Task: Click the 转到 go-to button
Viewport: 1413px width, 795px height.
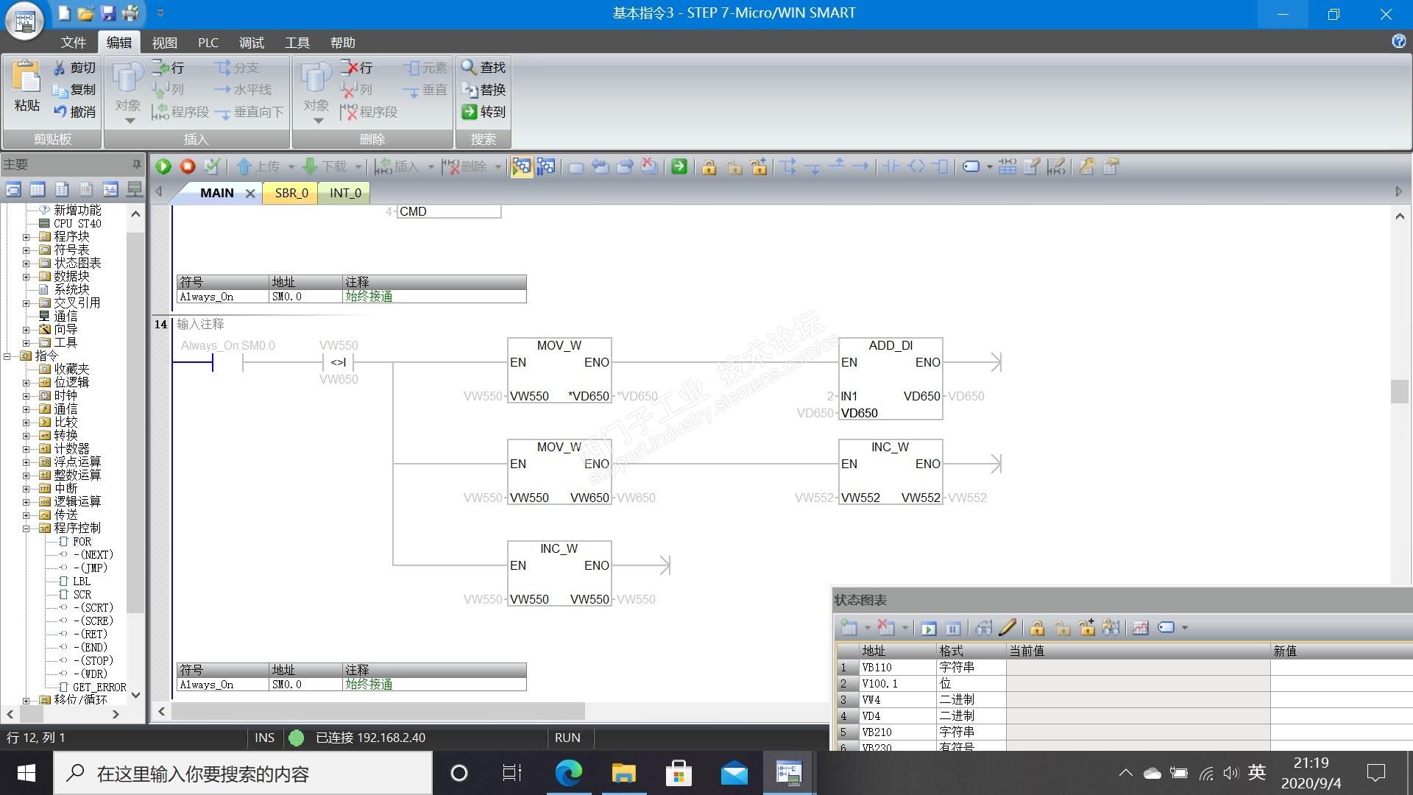Action: point(484,112)
